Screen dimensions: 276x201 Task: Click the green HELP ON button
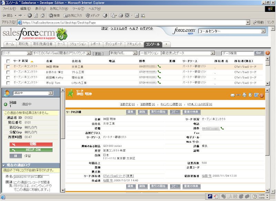(x=31, y=150)
